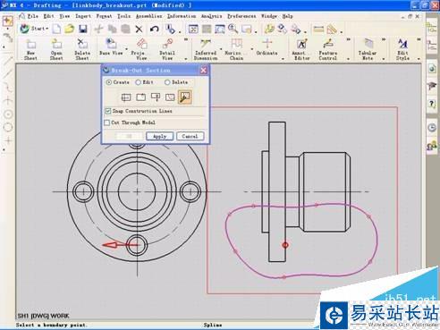440x330 pixels.
Task: Open the Assemblies menu
Action: (x=148, y=16)
